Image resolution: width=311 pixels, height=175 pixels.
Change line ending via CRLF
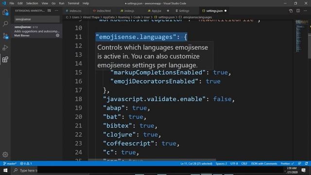[244, 164]
